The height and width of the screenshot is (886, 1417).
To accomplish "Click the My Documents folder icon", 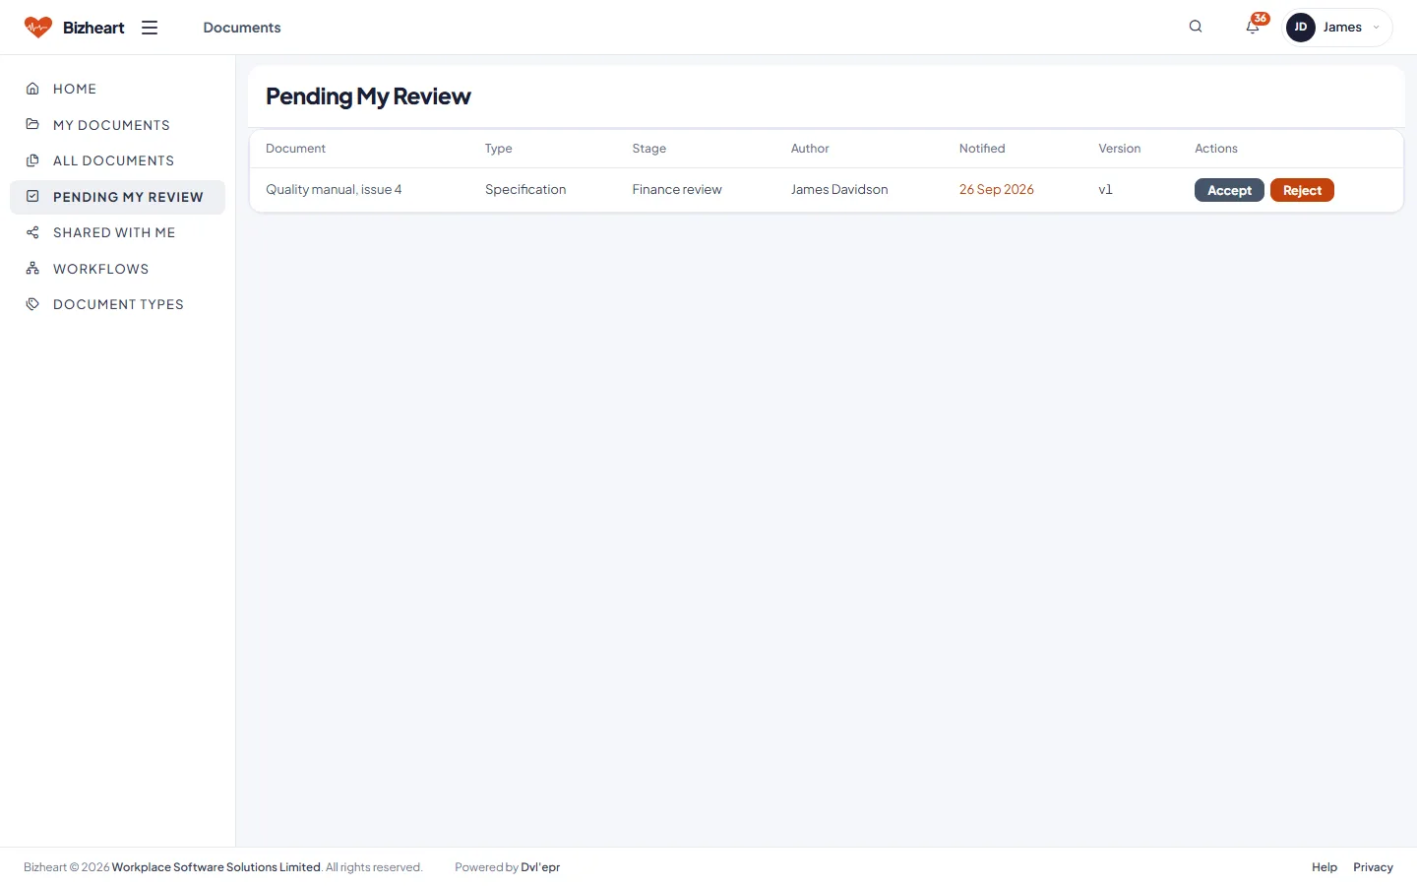I will point(32,125).
